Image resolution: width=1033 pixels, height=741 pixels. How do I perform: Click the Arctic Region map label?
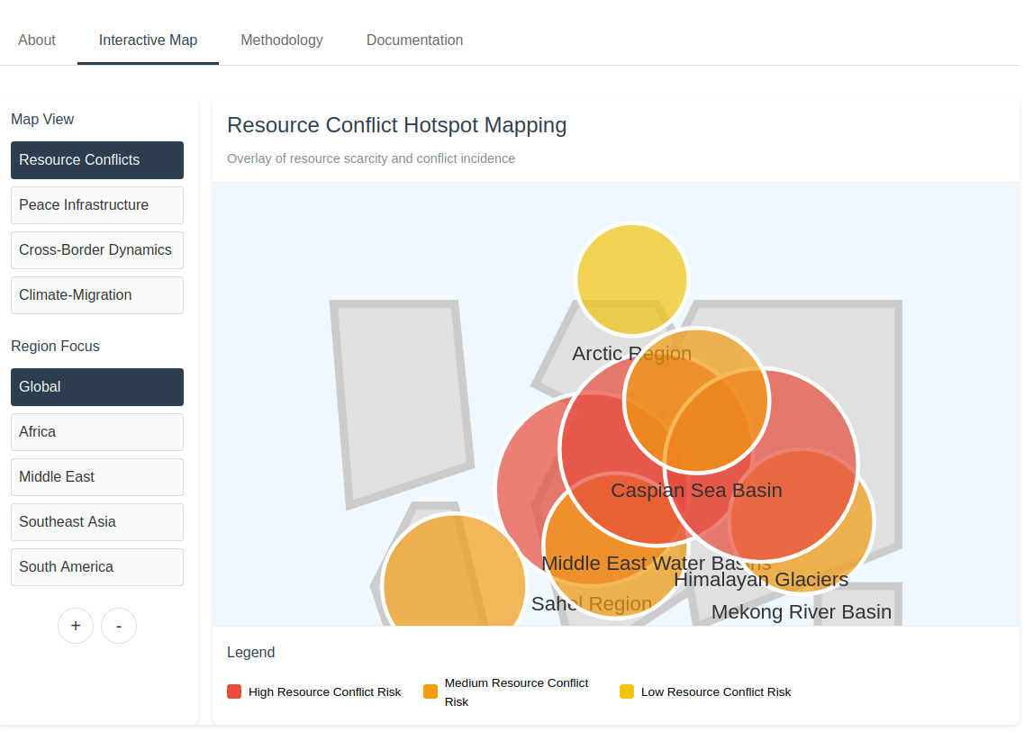632,353
